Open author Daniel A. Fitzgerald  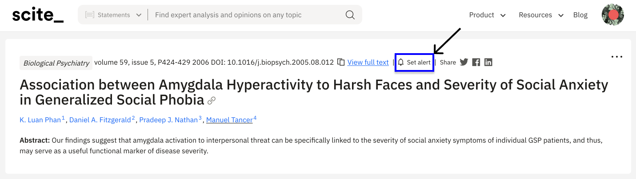pos(100,120)
